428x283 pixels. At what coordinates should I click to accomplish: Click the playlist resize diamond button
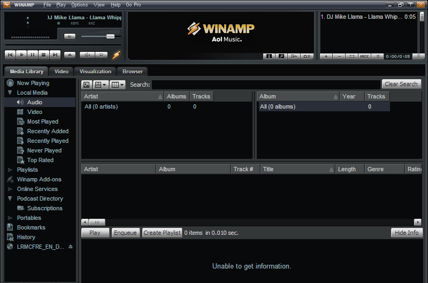418,56
